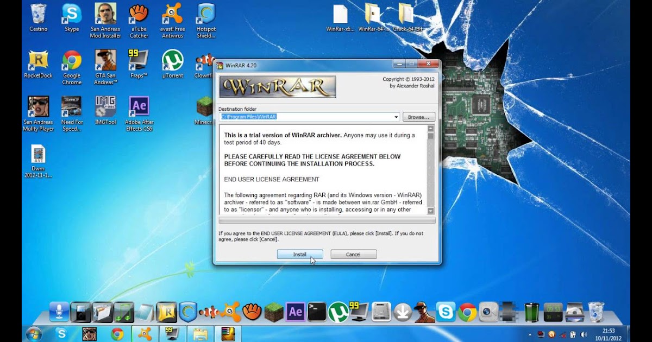Click the 'Destination folder' label
The height and width of the screenshot is (342, 652).
pos(237,109)
